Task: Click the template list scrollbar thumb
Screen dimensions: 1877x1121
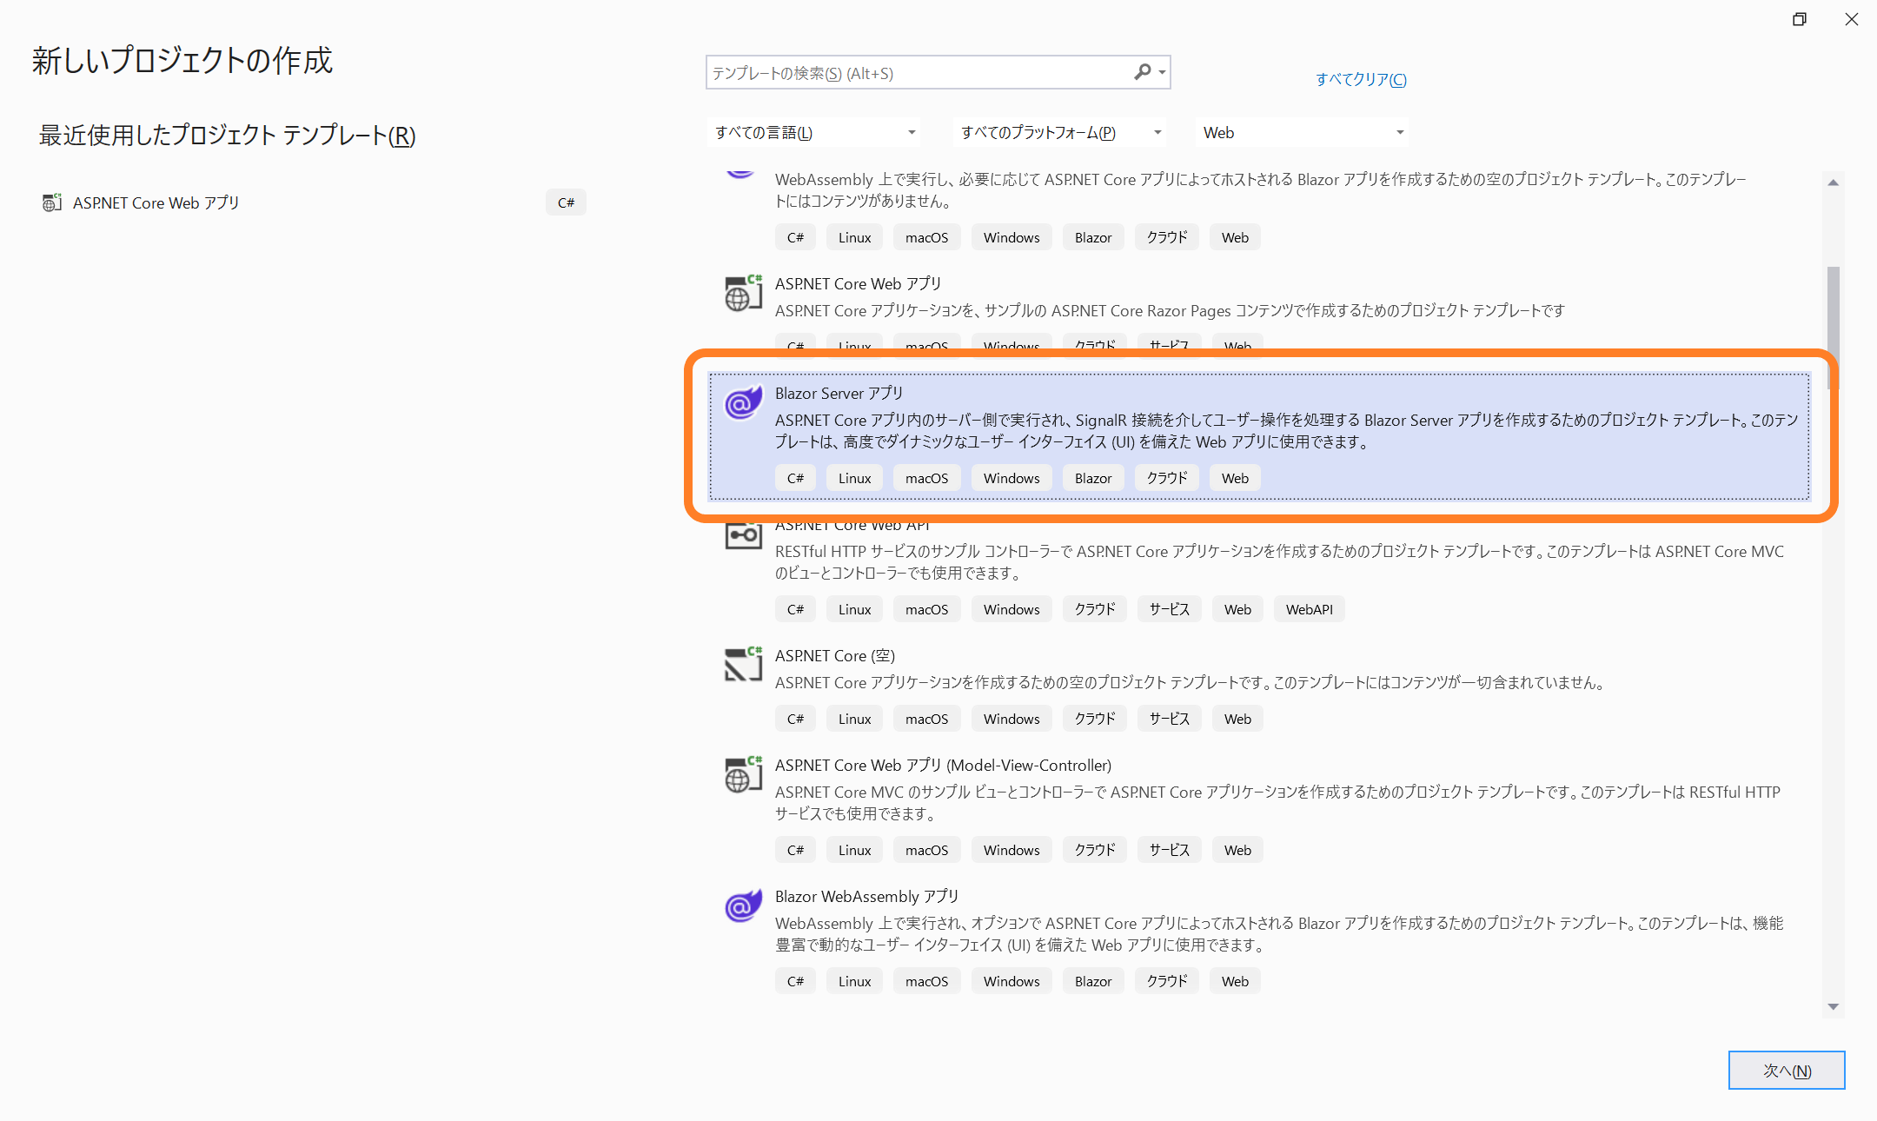Action: tap(1834, 327)
